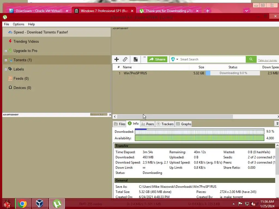Click the Availability green bar
Image resolution: width=279 pixels, height=209 pixels.
pyautogui.click(x=199, y=138)
